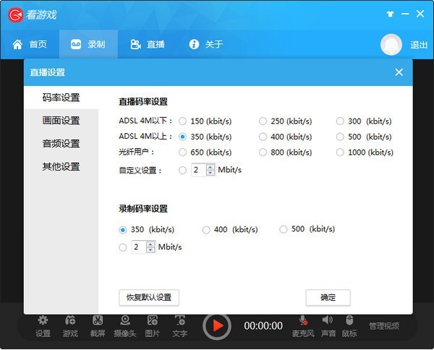Increase the live custom Mbit/s spinner value

click(210, 167)
